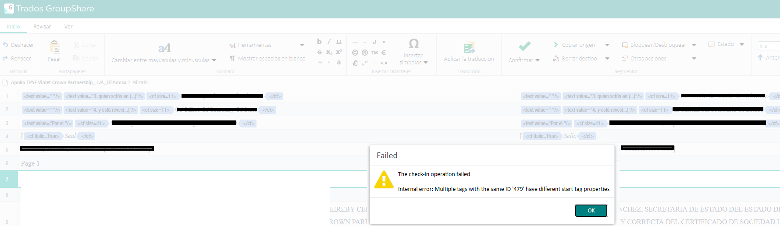Screen dimensions: 780x226
Task: Toggle subscript formatting
Action: click(x=329, y=52)
